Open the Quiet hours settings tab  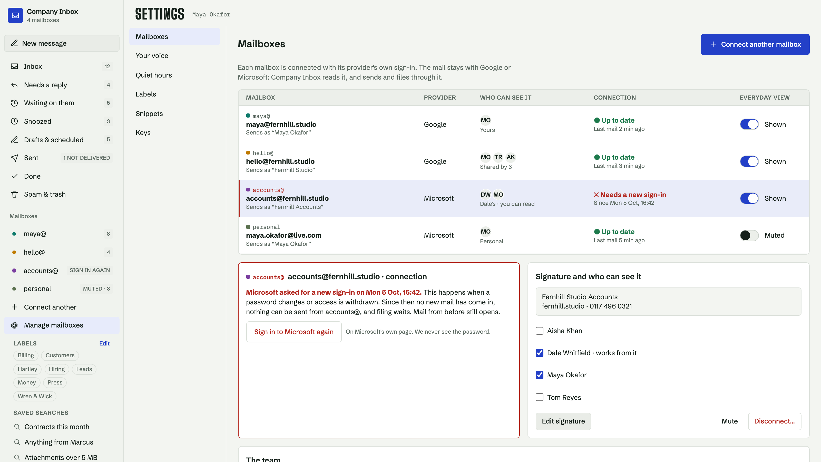tap(175, 75)
